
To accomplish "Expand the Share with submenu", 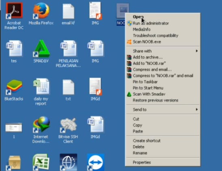I will 163,51.
